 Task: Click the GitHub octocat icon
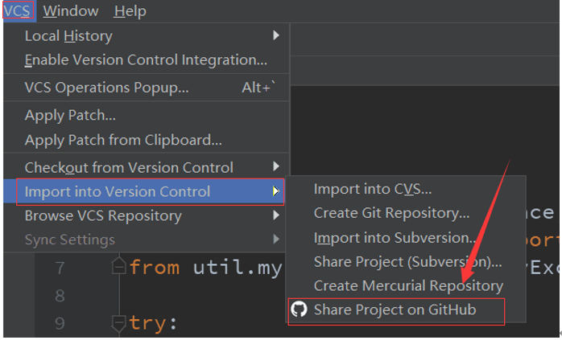(300, 309)
